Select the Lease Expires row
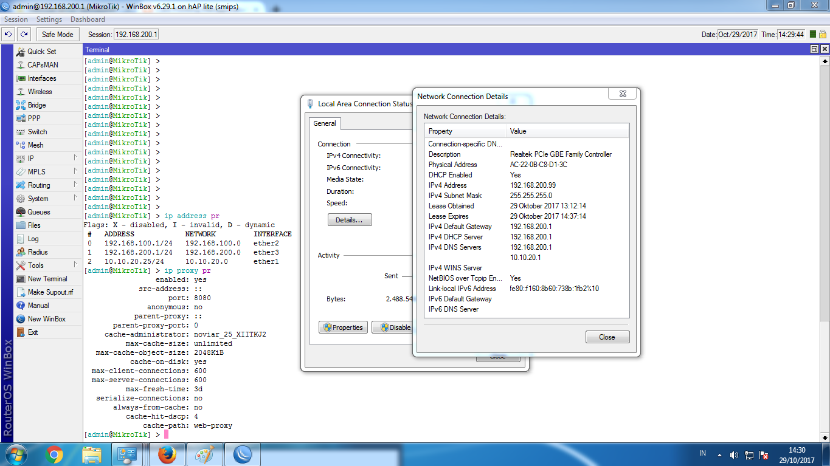Screen dimensions: 830x466 pyautogui.click(x=527, y=216)
